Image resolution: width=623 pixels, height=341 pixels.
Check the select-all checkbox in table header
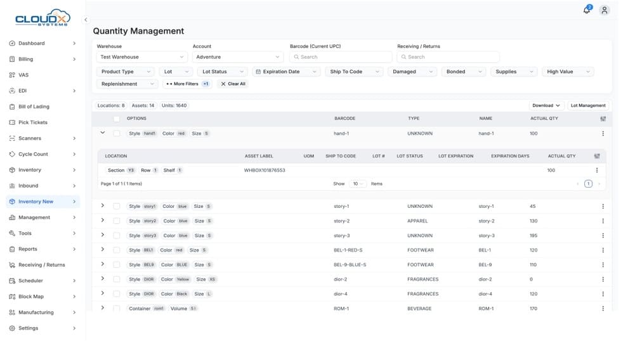(117, 119)
